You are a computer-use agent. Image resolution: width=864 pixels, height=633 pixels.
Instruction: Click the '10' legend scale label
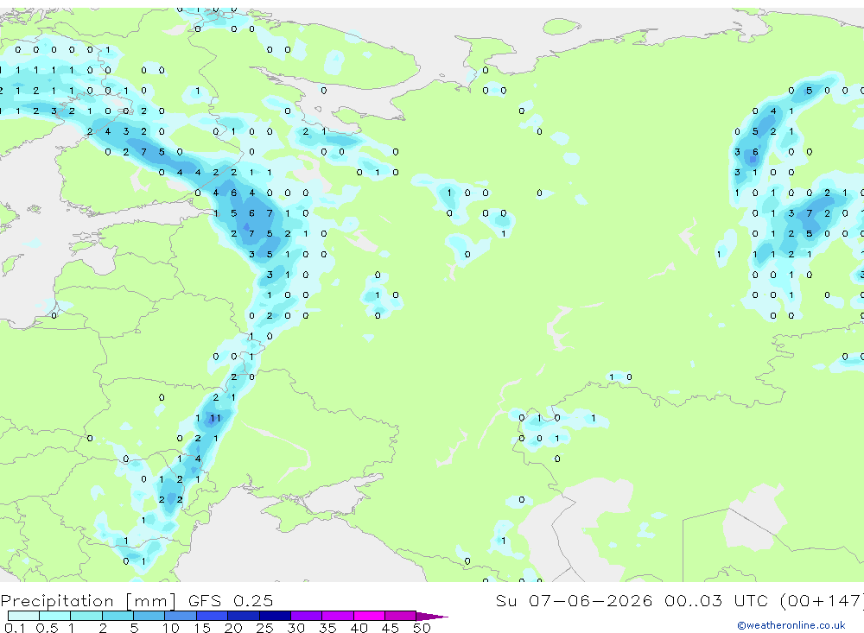[x=170, y=628]
